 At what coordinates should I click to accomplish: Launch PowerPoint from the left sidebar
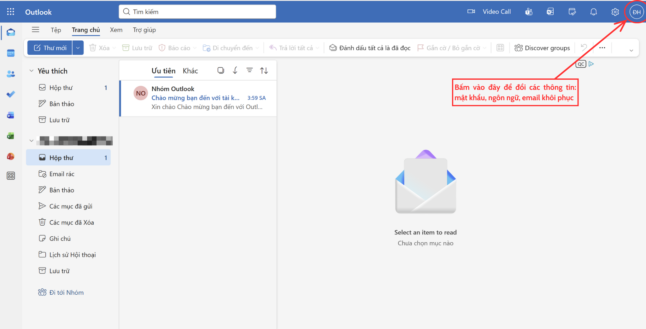pyautogui.click(x=11, y=156)
